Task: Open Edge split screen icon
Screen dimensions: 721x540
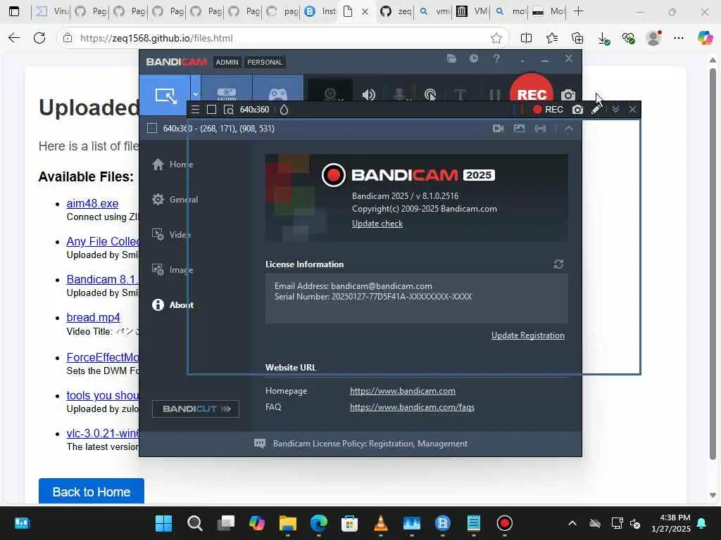Action: point(526,38)
